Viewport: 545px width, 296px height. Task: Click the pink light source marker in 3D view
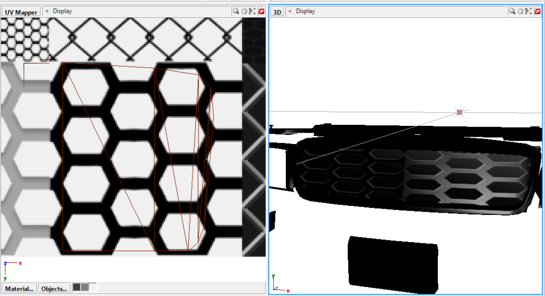459,112
